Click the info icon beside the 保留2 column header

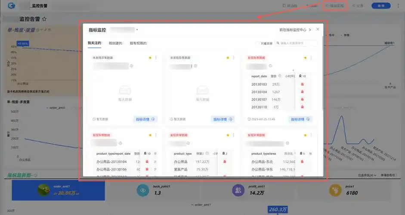(x=207, y=154)
